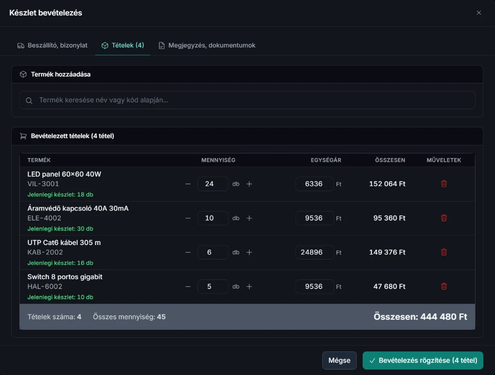
Task: Click the ÖSSZESEN column header
Action: pyautogui.click(x=390, y=160)
